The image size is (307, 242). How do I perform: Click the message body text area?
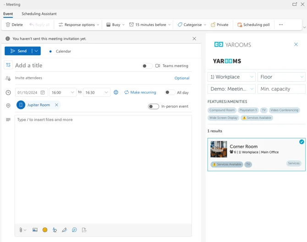103,169
